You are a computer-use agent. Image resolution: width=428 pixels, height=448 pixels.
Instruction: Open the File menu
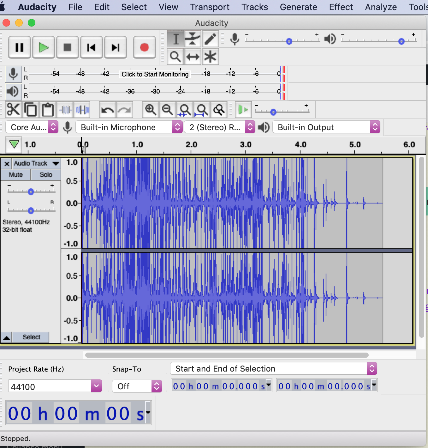tap(75, 7)
